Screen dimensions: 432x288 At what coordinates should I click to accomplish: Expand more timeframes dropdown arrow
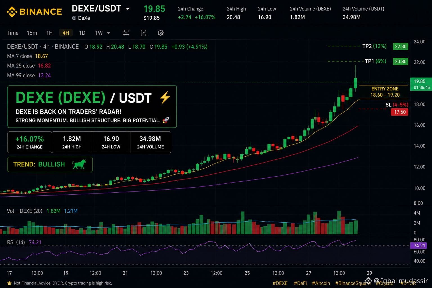click(x=109, y=33)
